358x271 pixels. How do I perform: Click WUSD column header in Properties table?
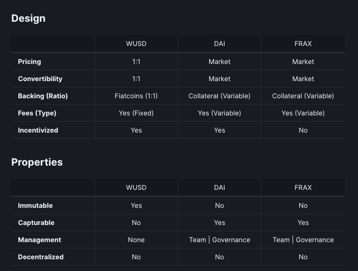coord(136,188)
